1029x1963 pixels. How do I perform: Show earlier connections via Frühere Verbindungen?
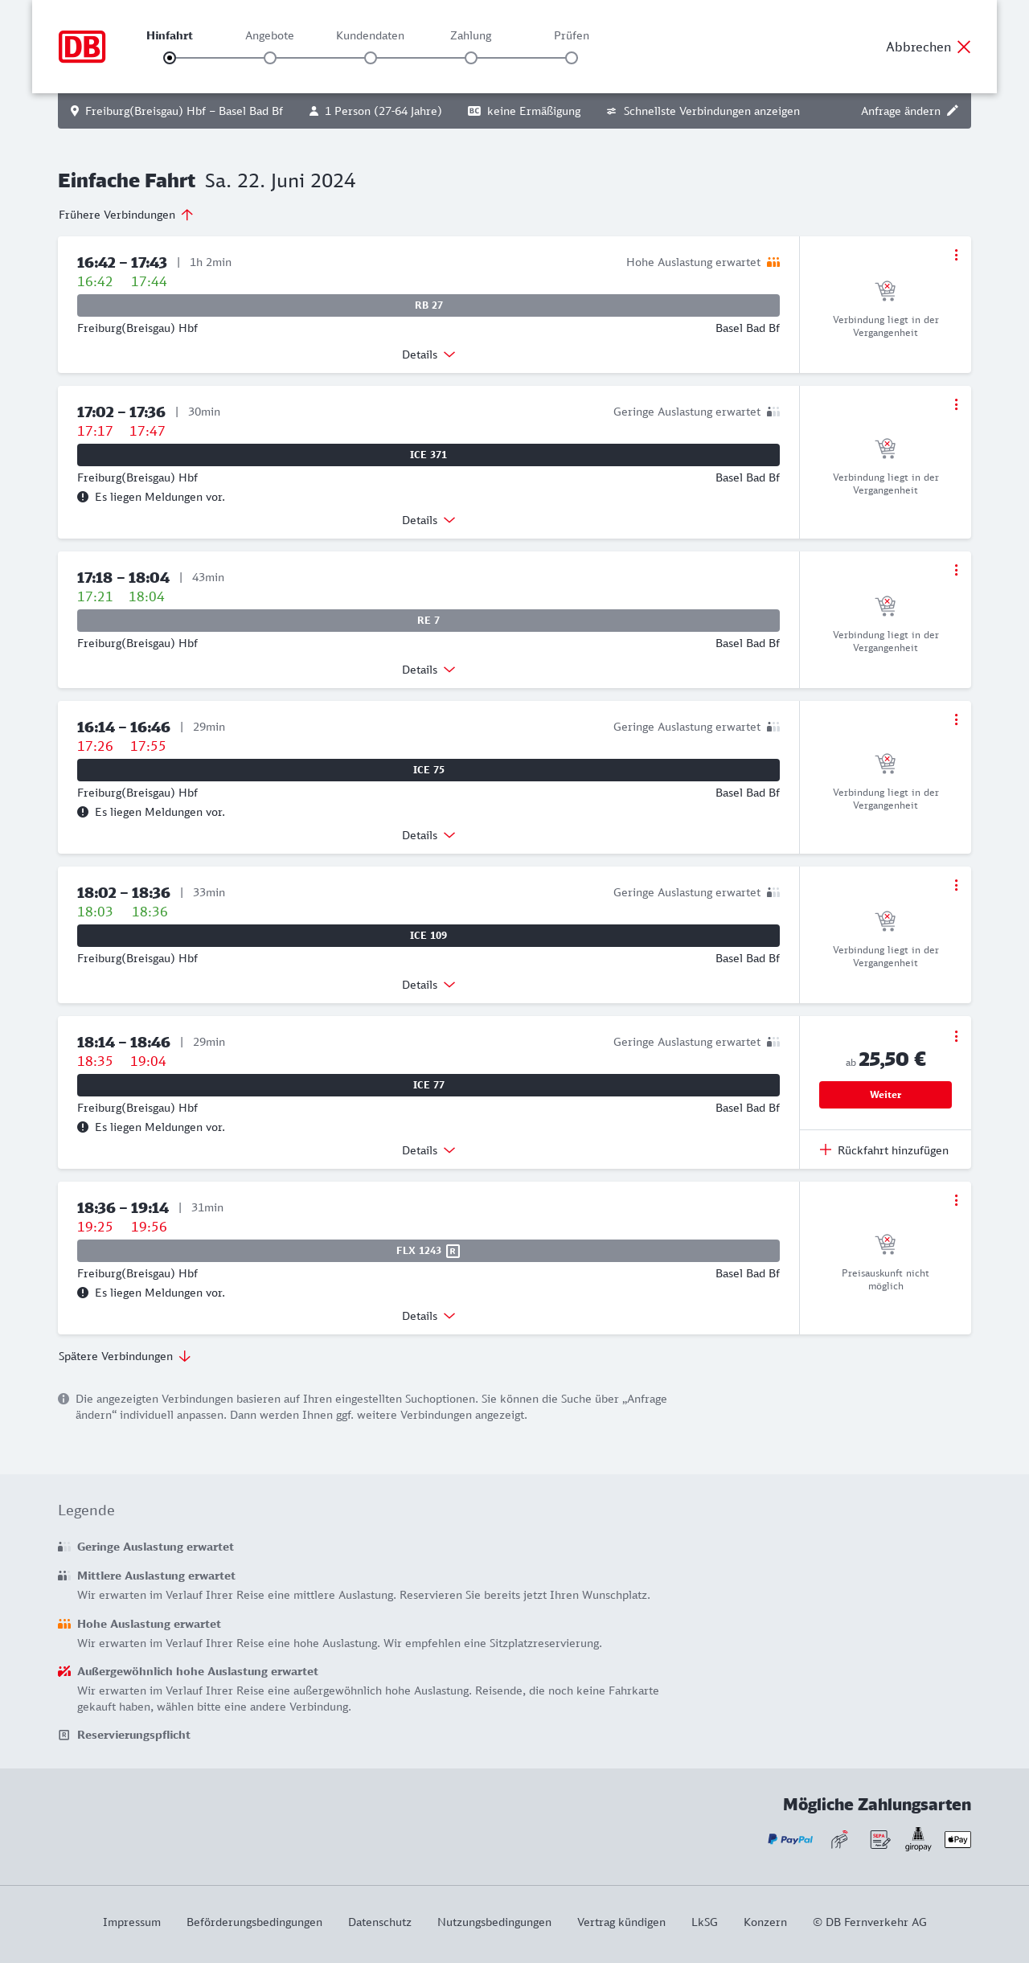coord(125,215)
